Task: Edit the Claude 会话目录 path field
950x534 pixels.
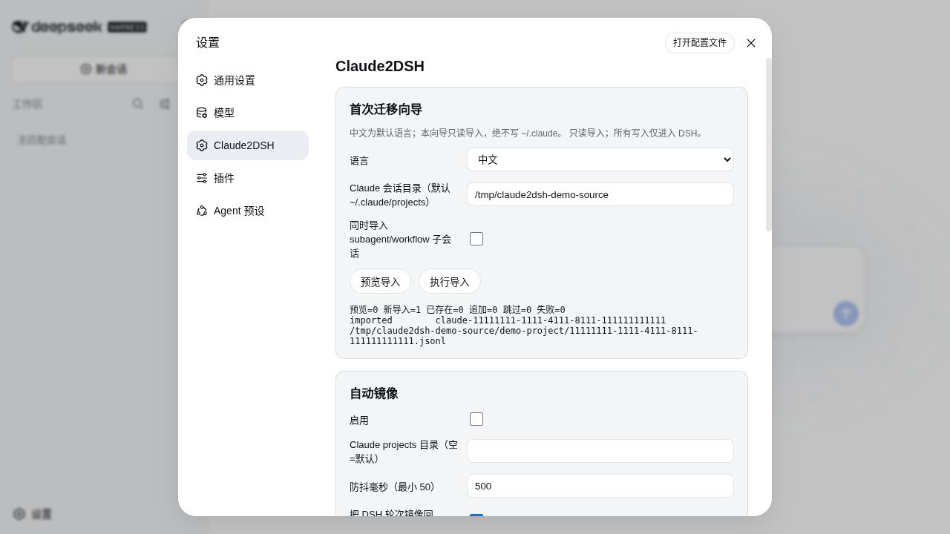Action: click(600, 194)
